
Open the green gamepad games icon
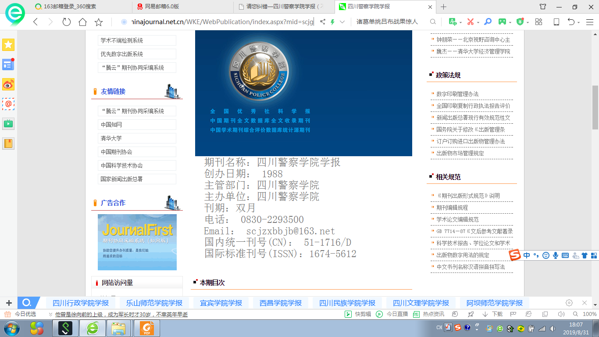click(x=502, y=22)
